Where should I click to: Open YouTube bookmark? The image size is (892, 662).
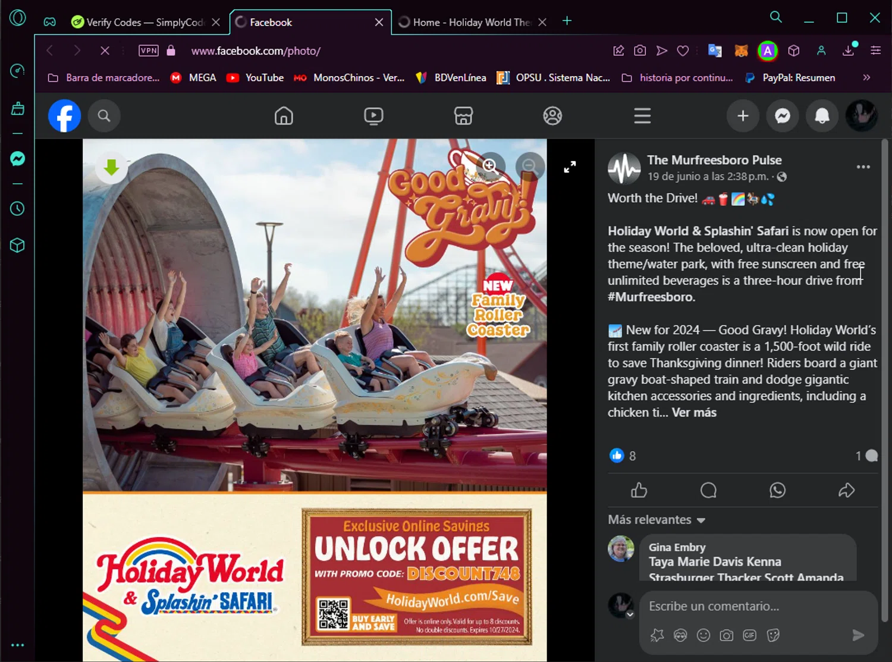click(255, 78)
